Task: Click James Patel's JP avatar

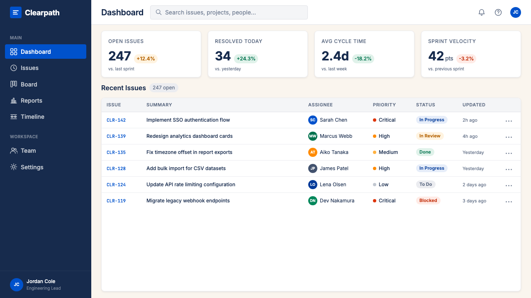Action: point(313,168)
